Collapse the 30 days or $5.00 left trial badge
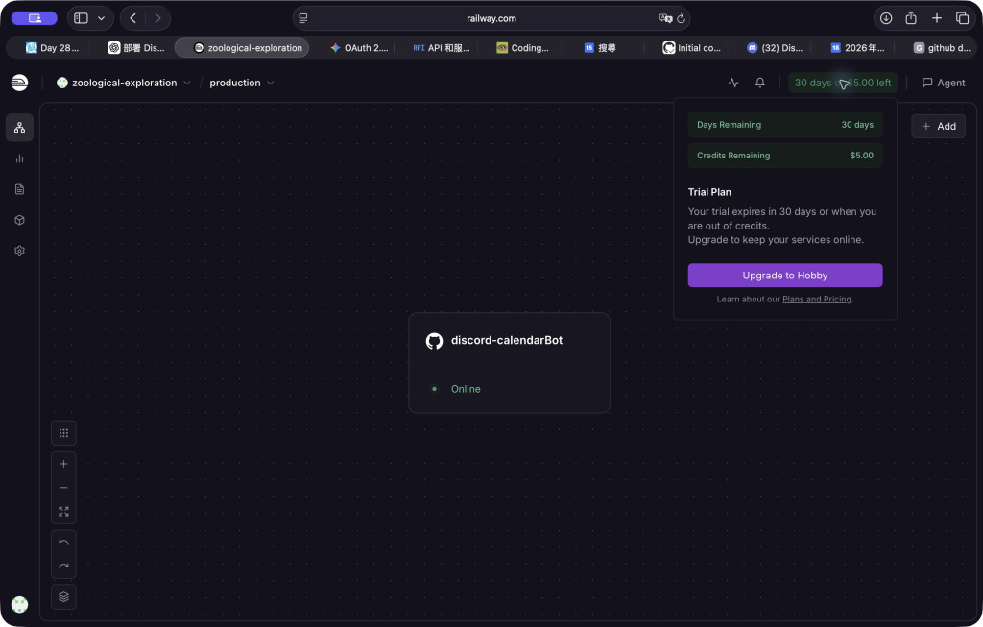 [843, 83]
